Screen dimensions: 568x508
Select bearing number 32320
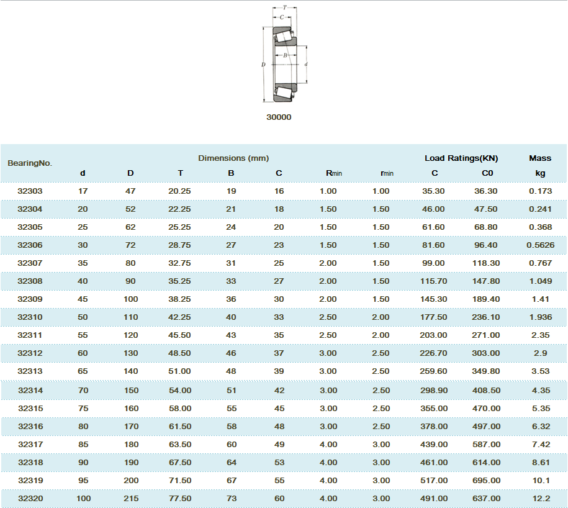click(x=30, y=498)
